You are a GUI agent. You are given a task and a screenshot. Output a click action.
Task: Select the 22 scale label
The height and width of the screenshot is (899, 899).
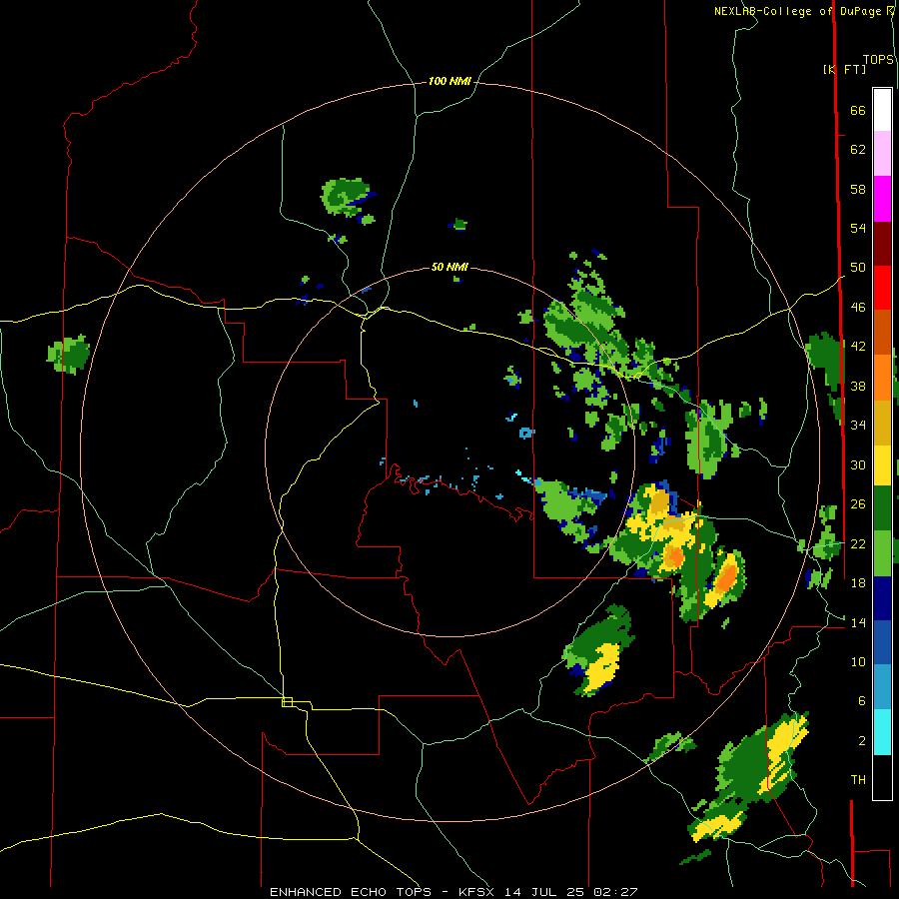(x=858, y=543)
